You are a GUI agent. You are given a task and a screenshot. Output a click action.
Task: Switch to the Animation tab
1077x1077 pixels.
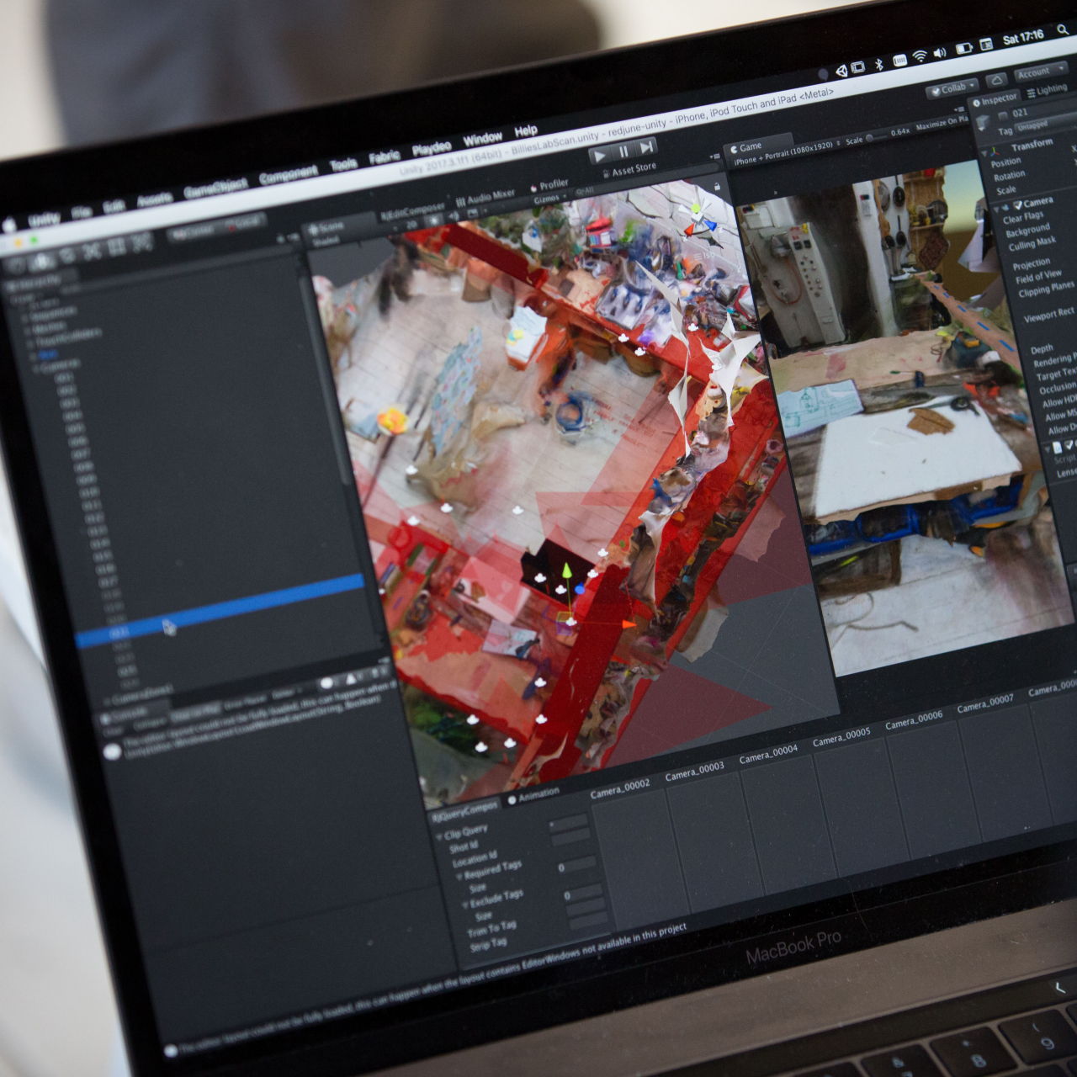pos(534,795)
